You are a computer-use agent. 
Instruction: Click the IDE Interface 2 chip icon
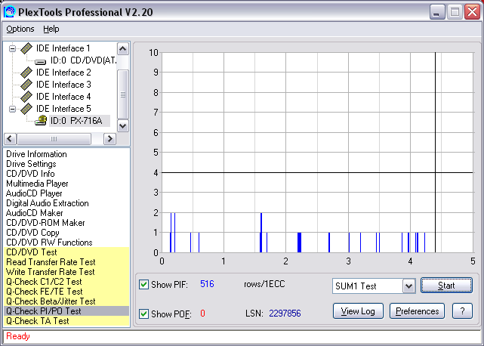tap(26, 73)
